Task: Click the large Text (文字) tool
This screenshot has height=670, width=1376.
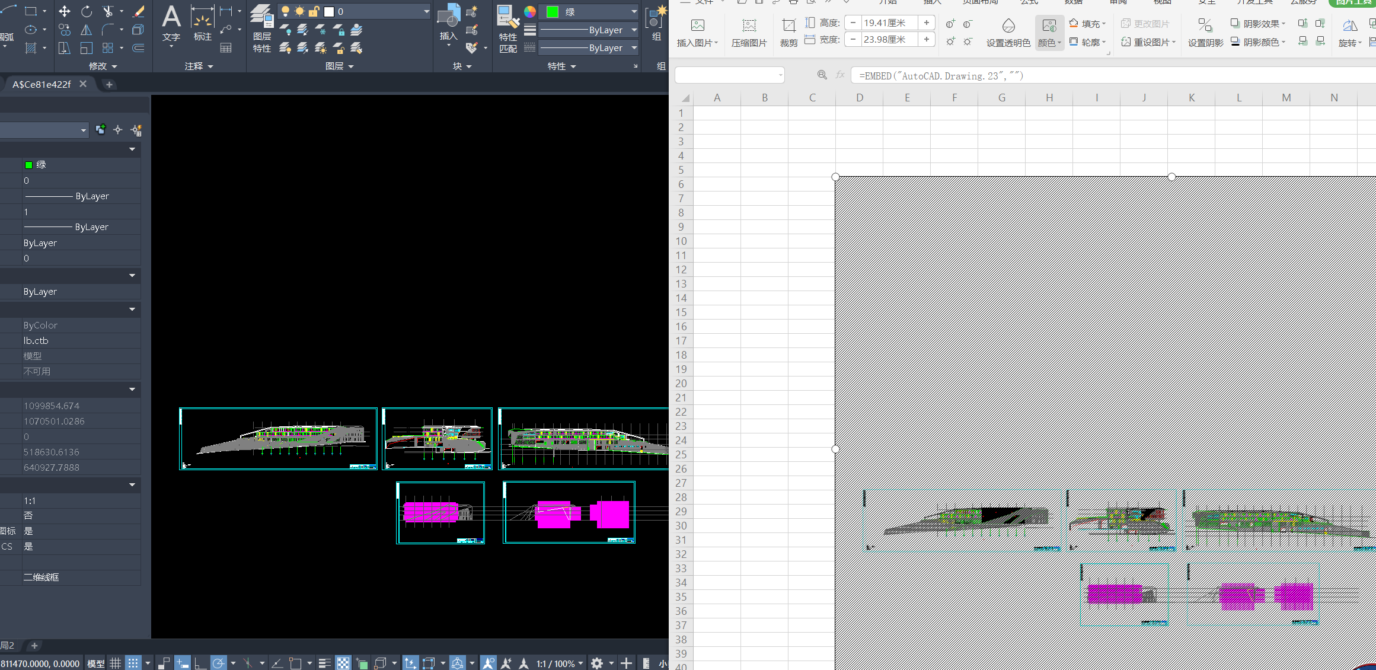Action: tap(171, 23)
